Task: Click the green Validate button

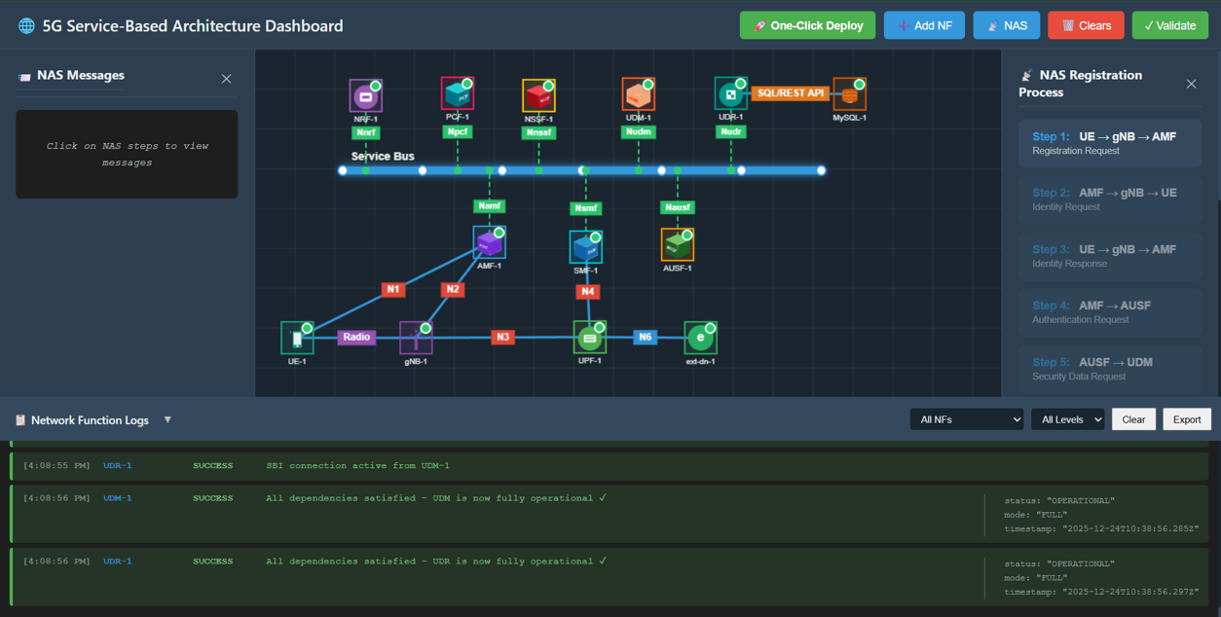Action: 1169,25
